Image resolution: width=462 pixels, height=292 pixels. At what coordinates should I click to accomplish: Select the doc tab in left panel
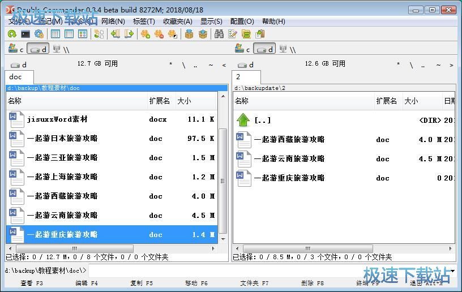click(16, 77)
